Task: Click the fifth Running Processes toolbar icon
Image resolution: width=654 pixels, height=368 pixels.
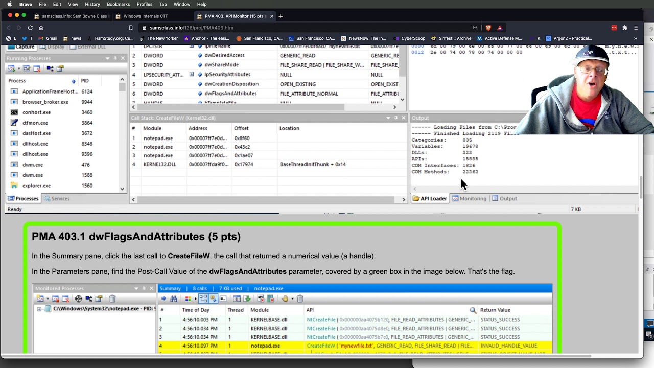Action: click(x=60, y=68)
